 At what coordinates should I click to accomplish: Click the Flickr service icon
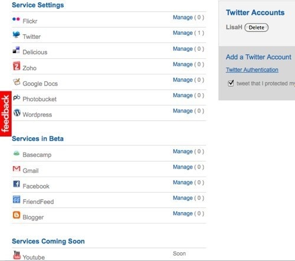click(16, 19)
